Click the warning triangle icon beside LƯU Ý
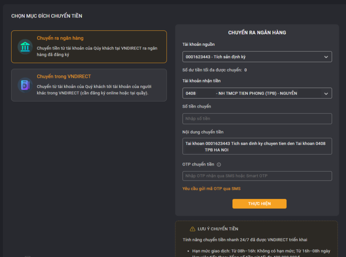Screen dimensions: 346x257 192,229
